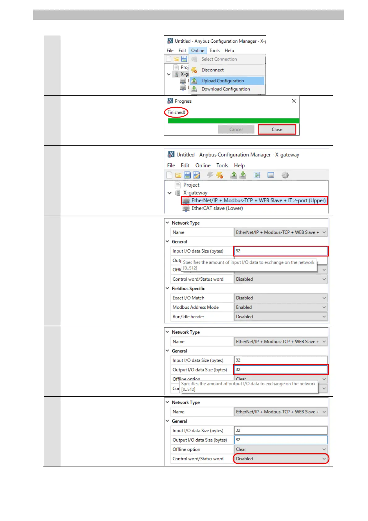Viewport: 368px width, 521px height.
Task: Click the gear settings toolbar icon
Action: 285,175
